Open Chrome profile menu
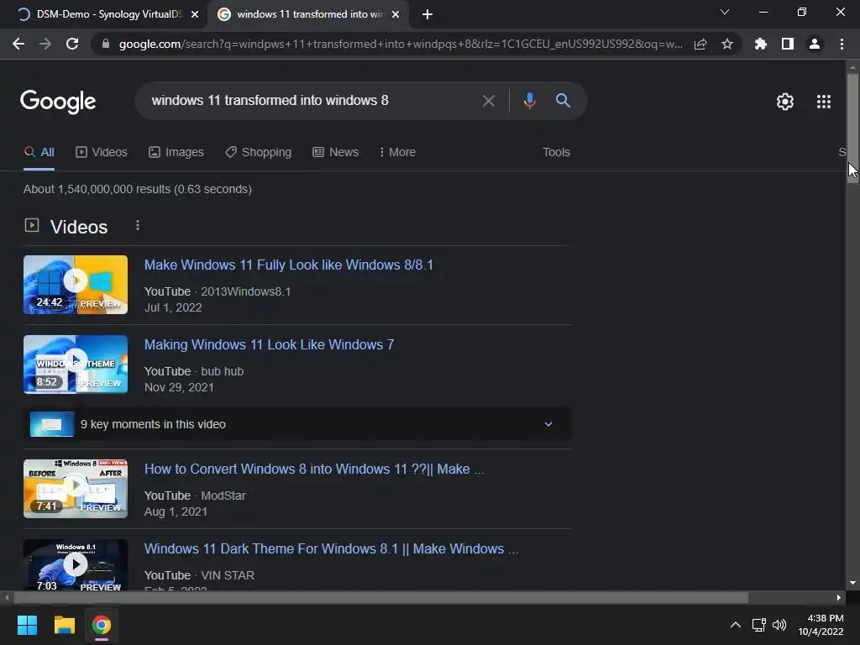This screenshot has width=860, height=645. click(x=815, y=44)
